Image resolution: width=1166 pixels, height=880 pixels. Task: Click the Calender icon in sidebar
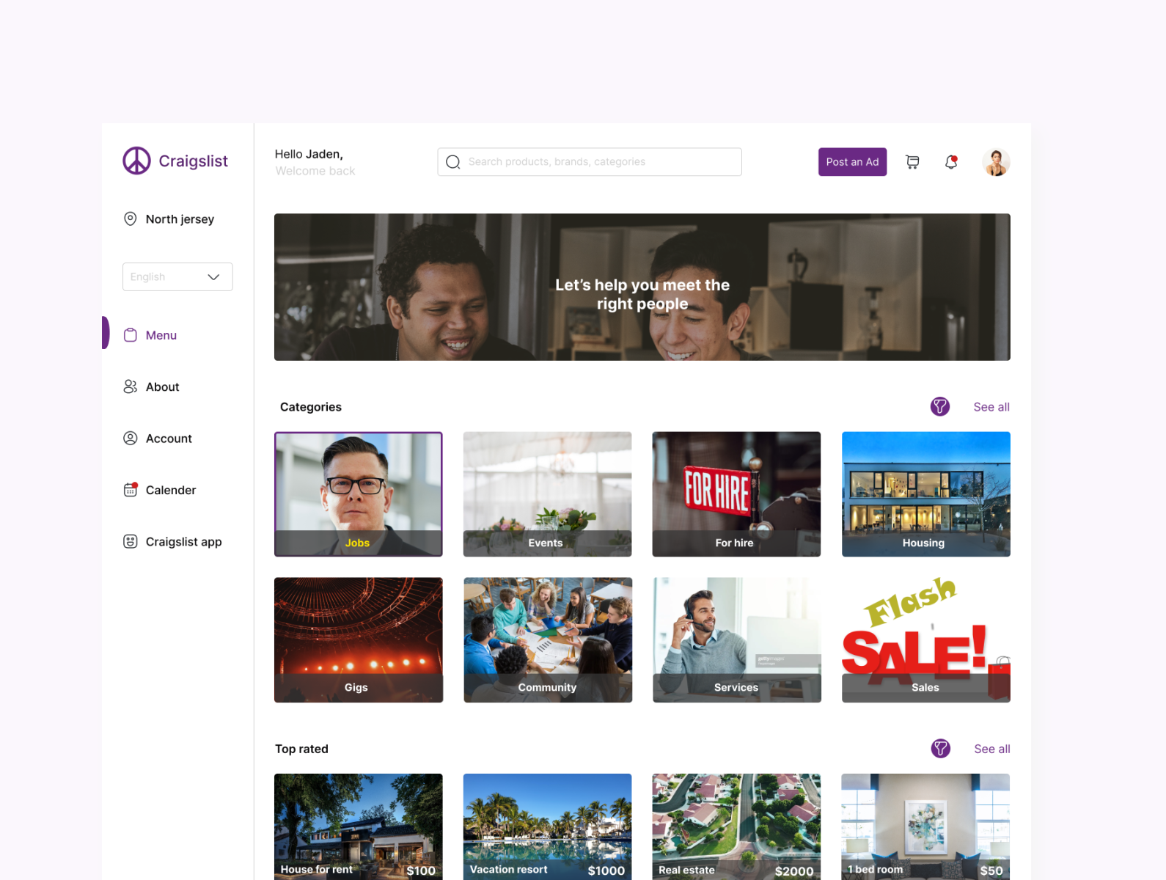[x=131, y=490]
